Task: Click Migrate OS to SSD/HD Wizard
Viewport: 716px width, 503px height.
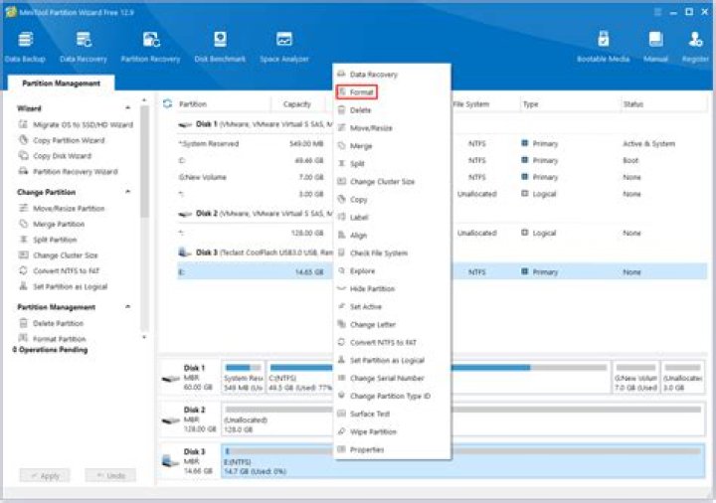Action: 82,124
